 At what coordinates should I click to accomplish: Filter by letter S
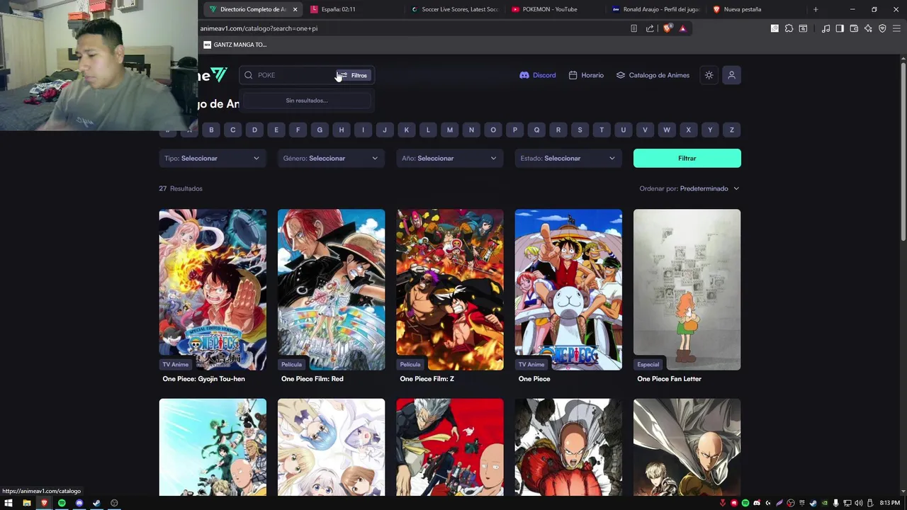pyautogui.click(x=580, y=130)
